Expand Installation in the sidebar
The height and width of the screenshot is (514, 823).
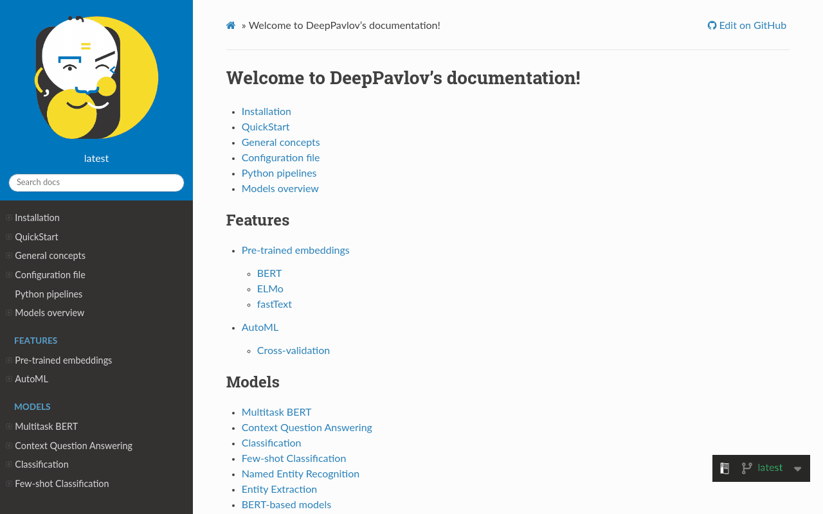point(9,218)
